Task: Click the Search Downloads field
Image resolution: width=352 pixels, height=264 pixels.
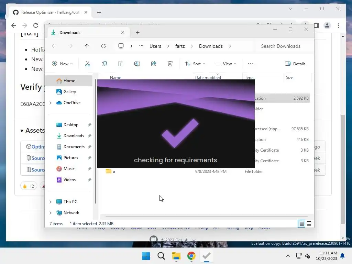Action: 283,46
